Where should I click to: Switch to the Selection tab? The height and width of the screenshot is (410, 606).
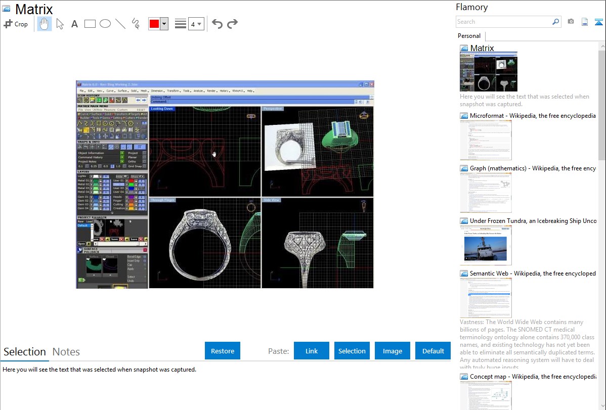25,352
